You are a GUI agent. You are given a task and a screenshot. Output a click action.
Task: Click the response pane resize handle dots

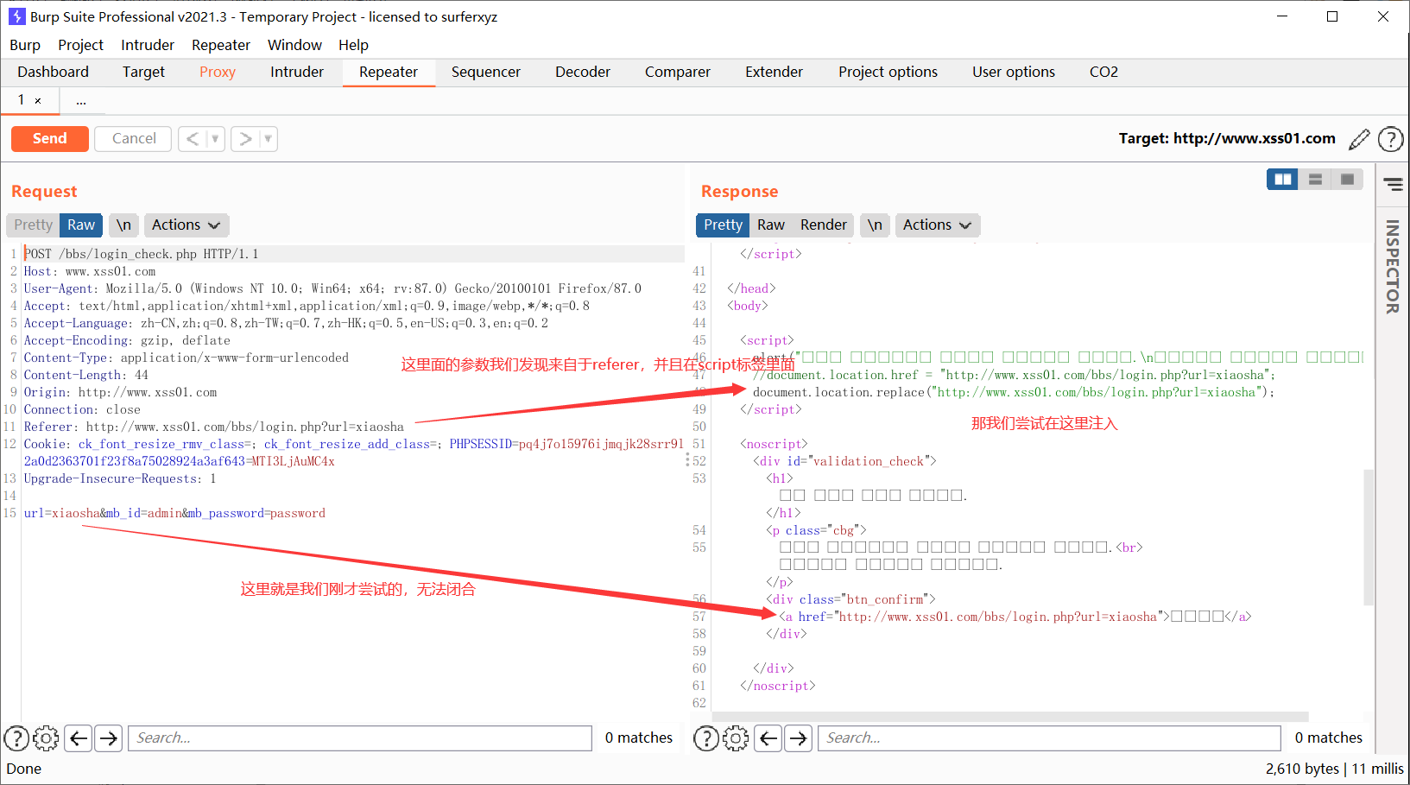tap(687, 460)
